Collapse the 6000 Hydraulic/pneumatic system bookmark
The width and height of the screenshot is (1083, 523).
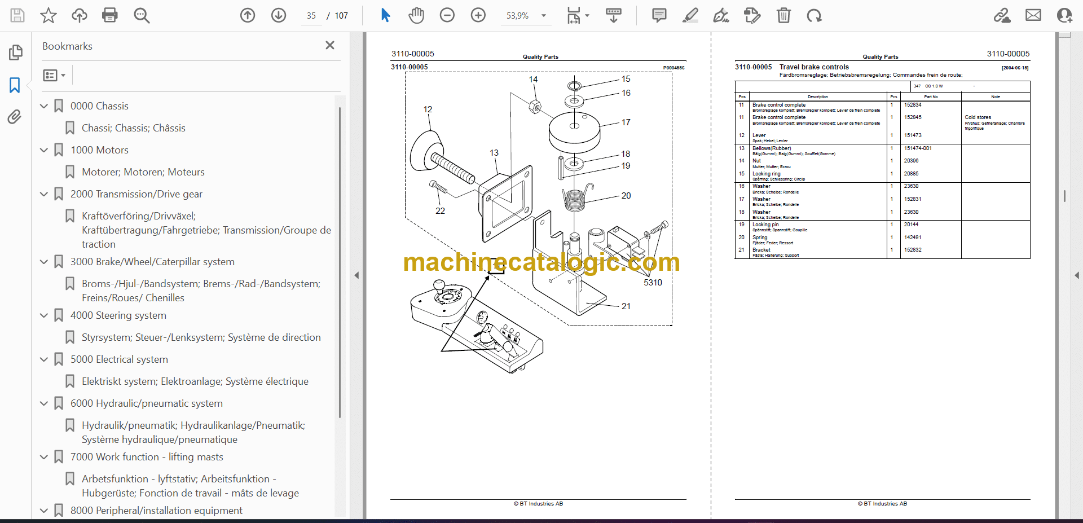point(44,403)
